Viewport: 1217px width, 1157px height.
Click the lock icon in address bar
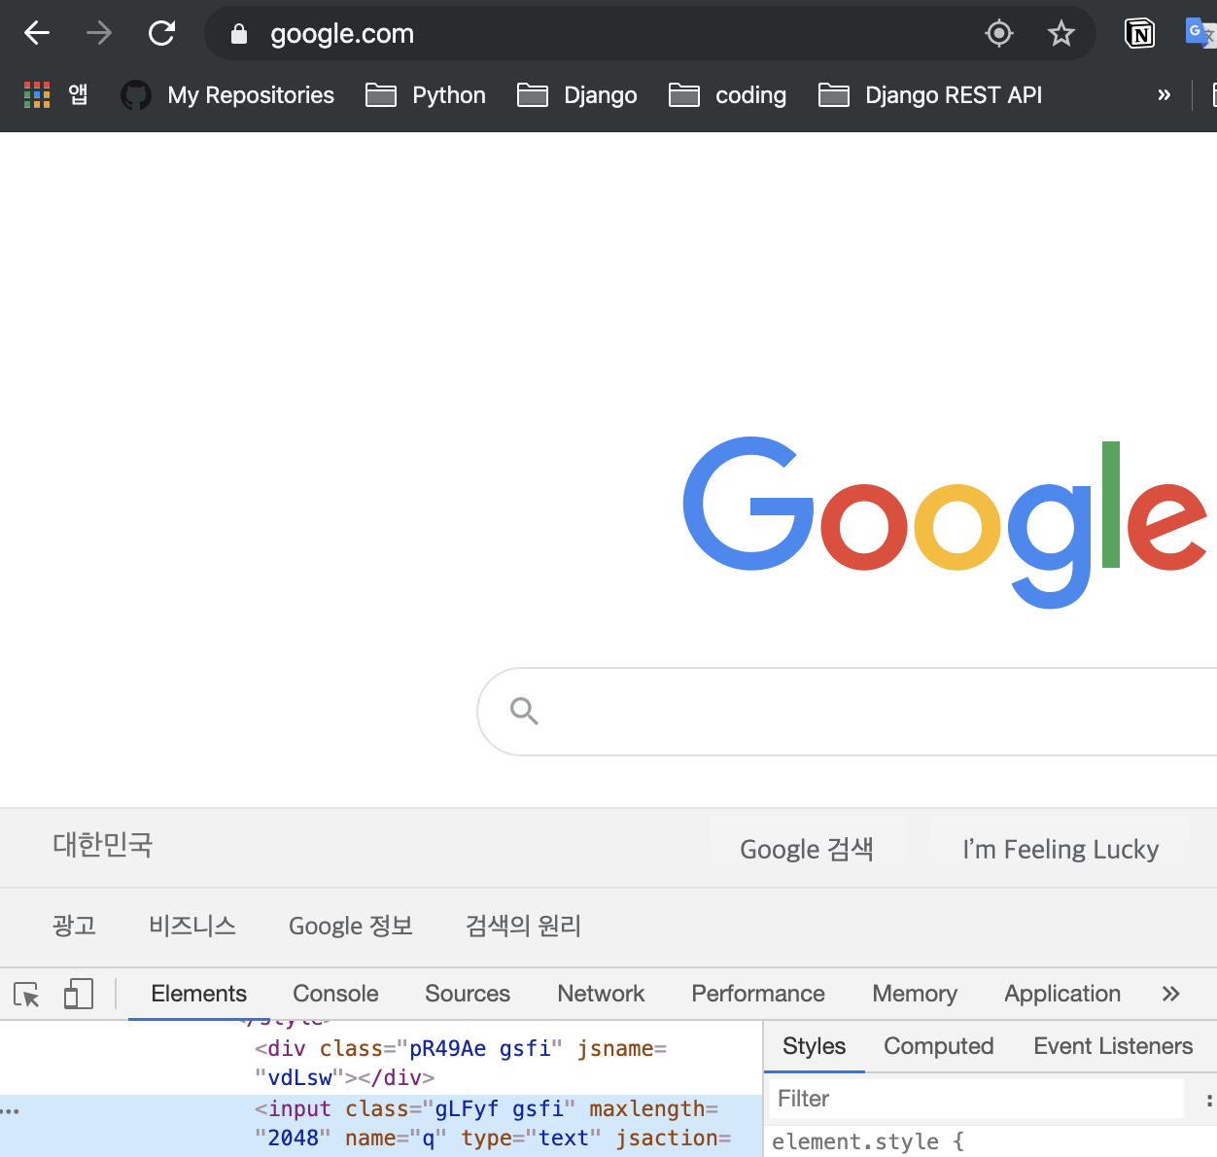coord(239,34)
